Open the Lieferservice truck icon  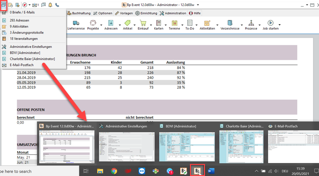pyautogui.click(x=76, y=23)
